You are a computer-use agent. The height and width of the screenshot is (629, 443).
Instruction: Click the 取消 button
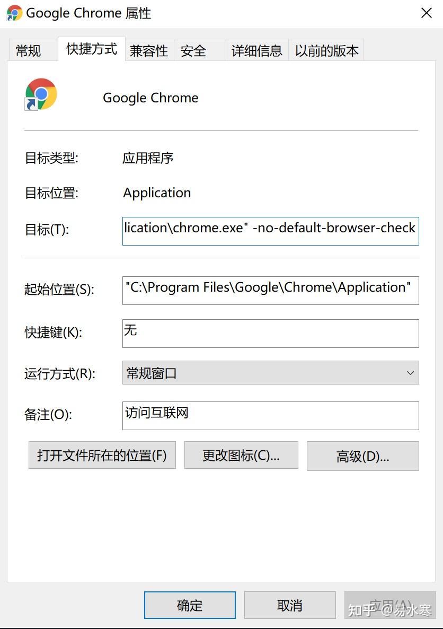(x=290, y=605)
